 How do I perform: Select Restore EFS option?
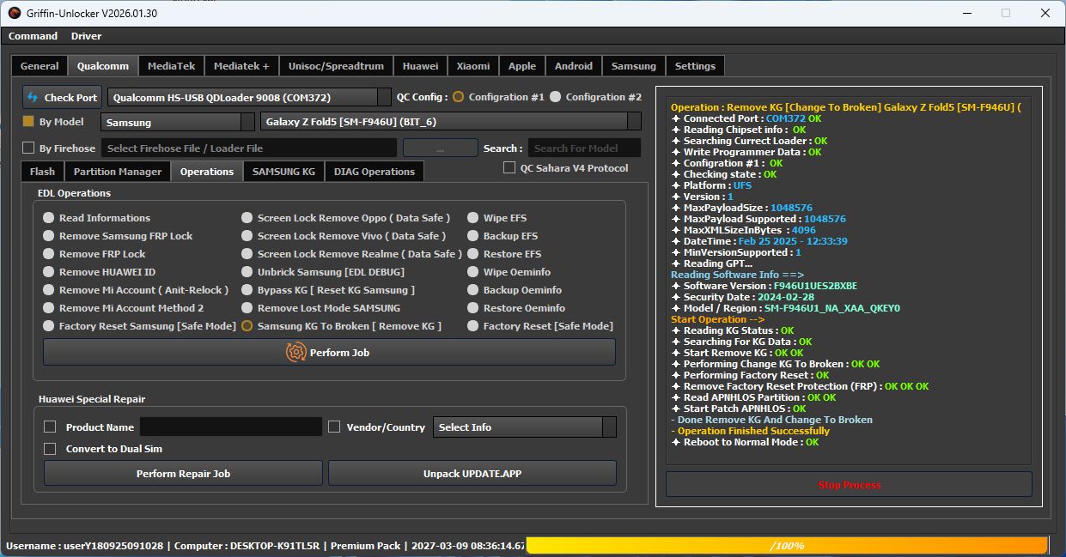473,254
